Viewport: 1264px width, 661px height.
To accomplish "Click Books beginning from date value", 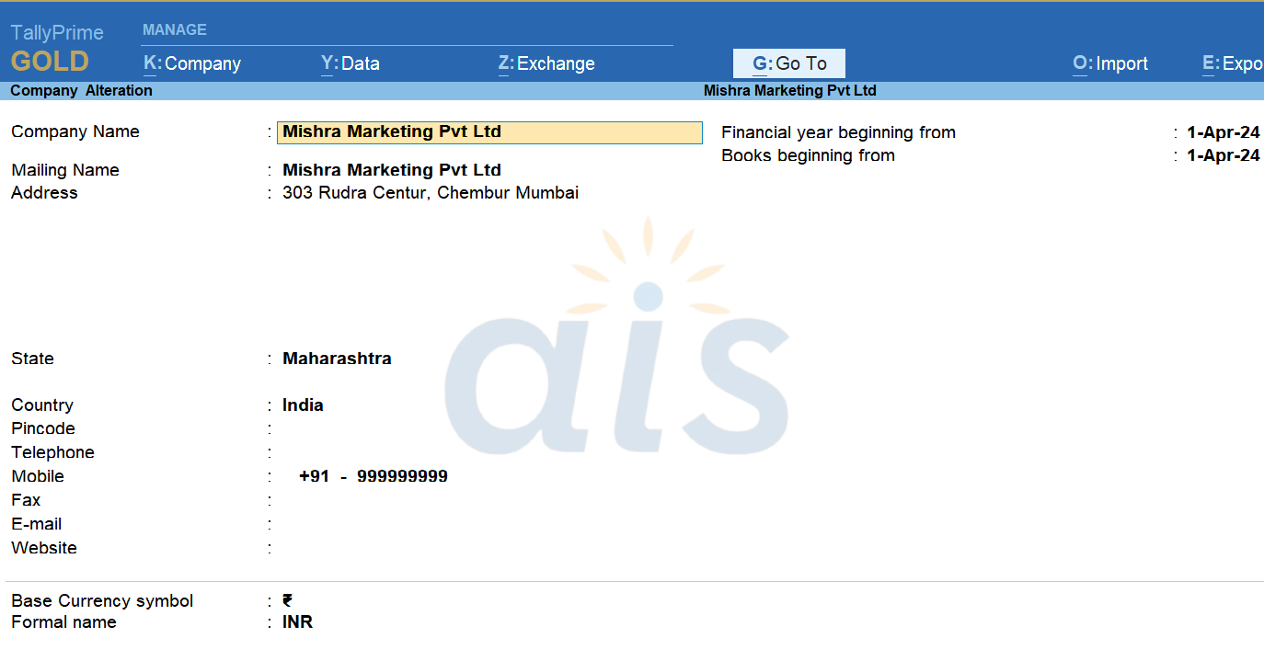I will pyautogui.click(x=1223, y=155).
